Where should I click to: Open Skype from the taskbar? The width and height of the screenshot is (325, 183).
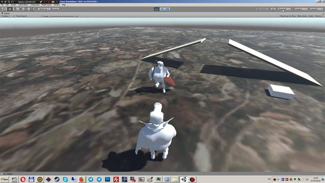[x=66, y=179]
